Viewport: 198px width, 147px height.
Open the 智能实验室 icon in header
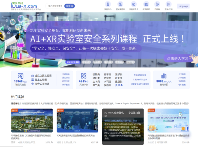tap(120, 4)
